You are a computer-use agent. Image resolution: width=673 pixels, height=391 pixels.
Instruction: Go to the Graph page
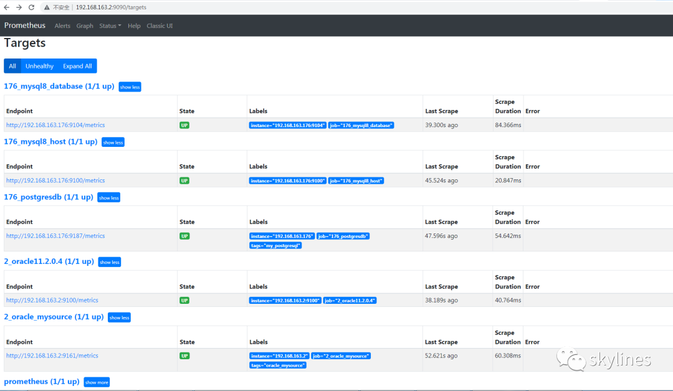(x=85, y=26)
